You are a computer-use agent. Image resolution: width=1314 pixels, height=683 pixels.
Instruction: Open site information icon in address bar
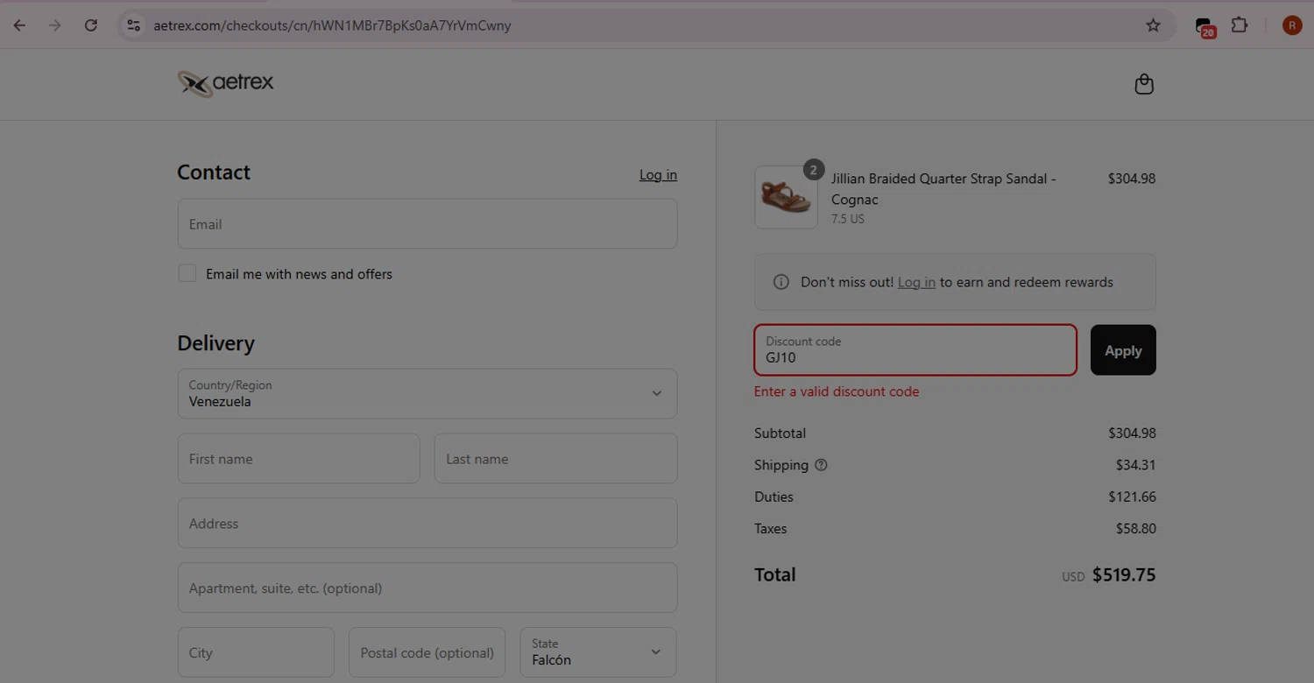(133, 25)
